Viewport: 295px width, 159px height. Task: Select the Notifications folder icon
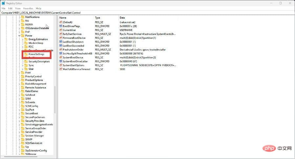pos(23,17)
